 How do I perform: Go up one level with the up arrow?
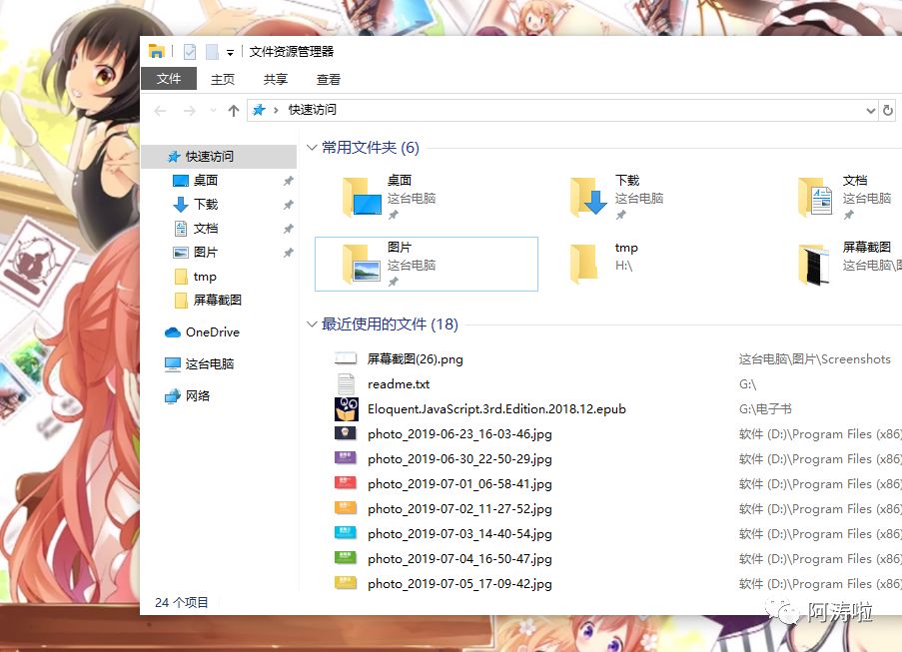(233, 111)
